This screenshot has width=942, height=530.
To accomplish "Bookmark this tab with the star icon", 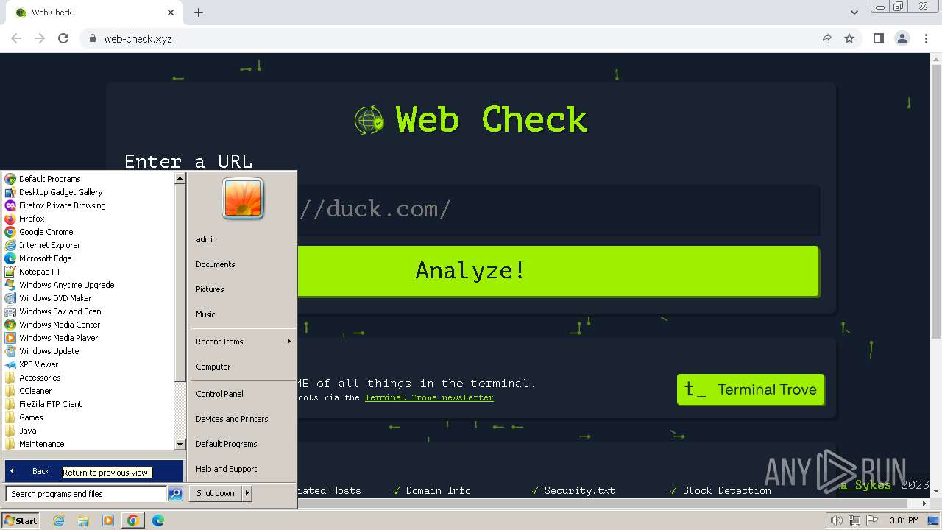I will (849, 38).
